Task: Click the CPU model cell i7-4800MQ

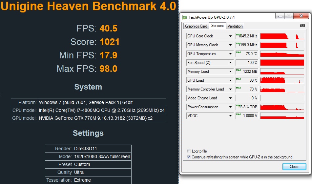Action: click(x=102, y=110)
